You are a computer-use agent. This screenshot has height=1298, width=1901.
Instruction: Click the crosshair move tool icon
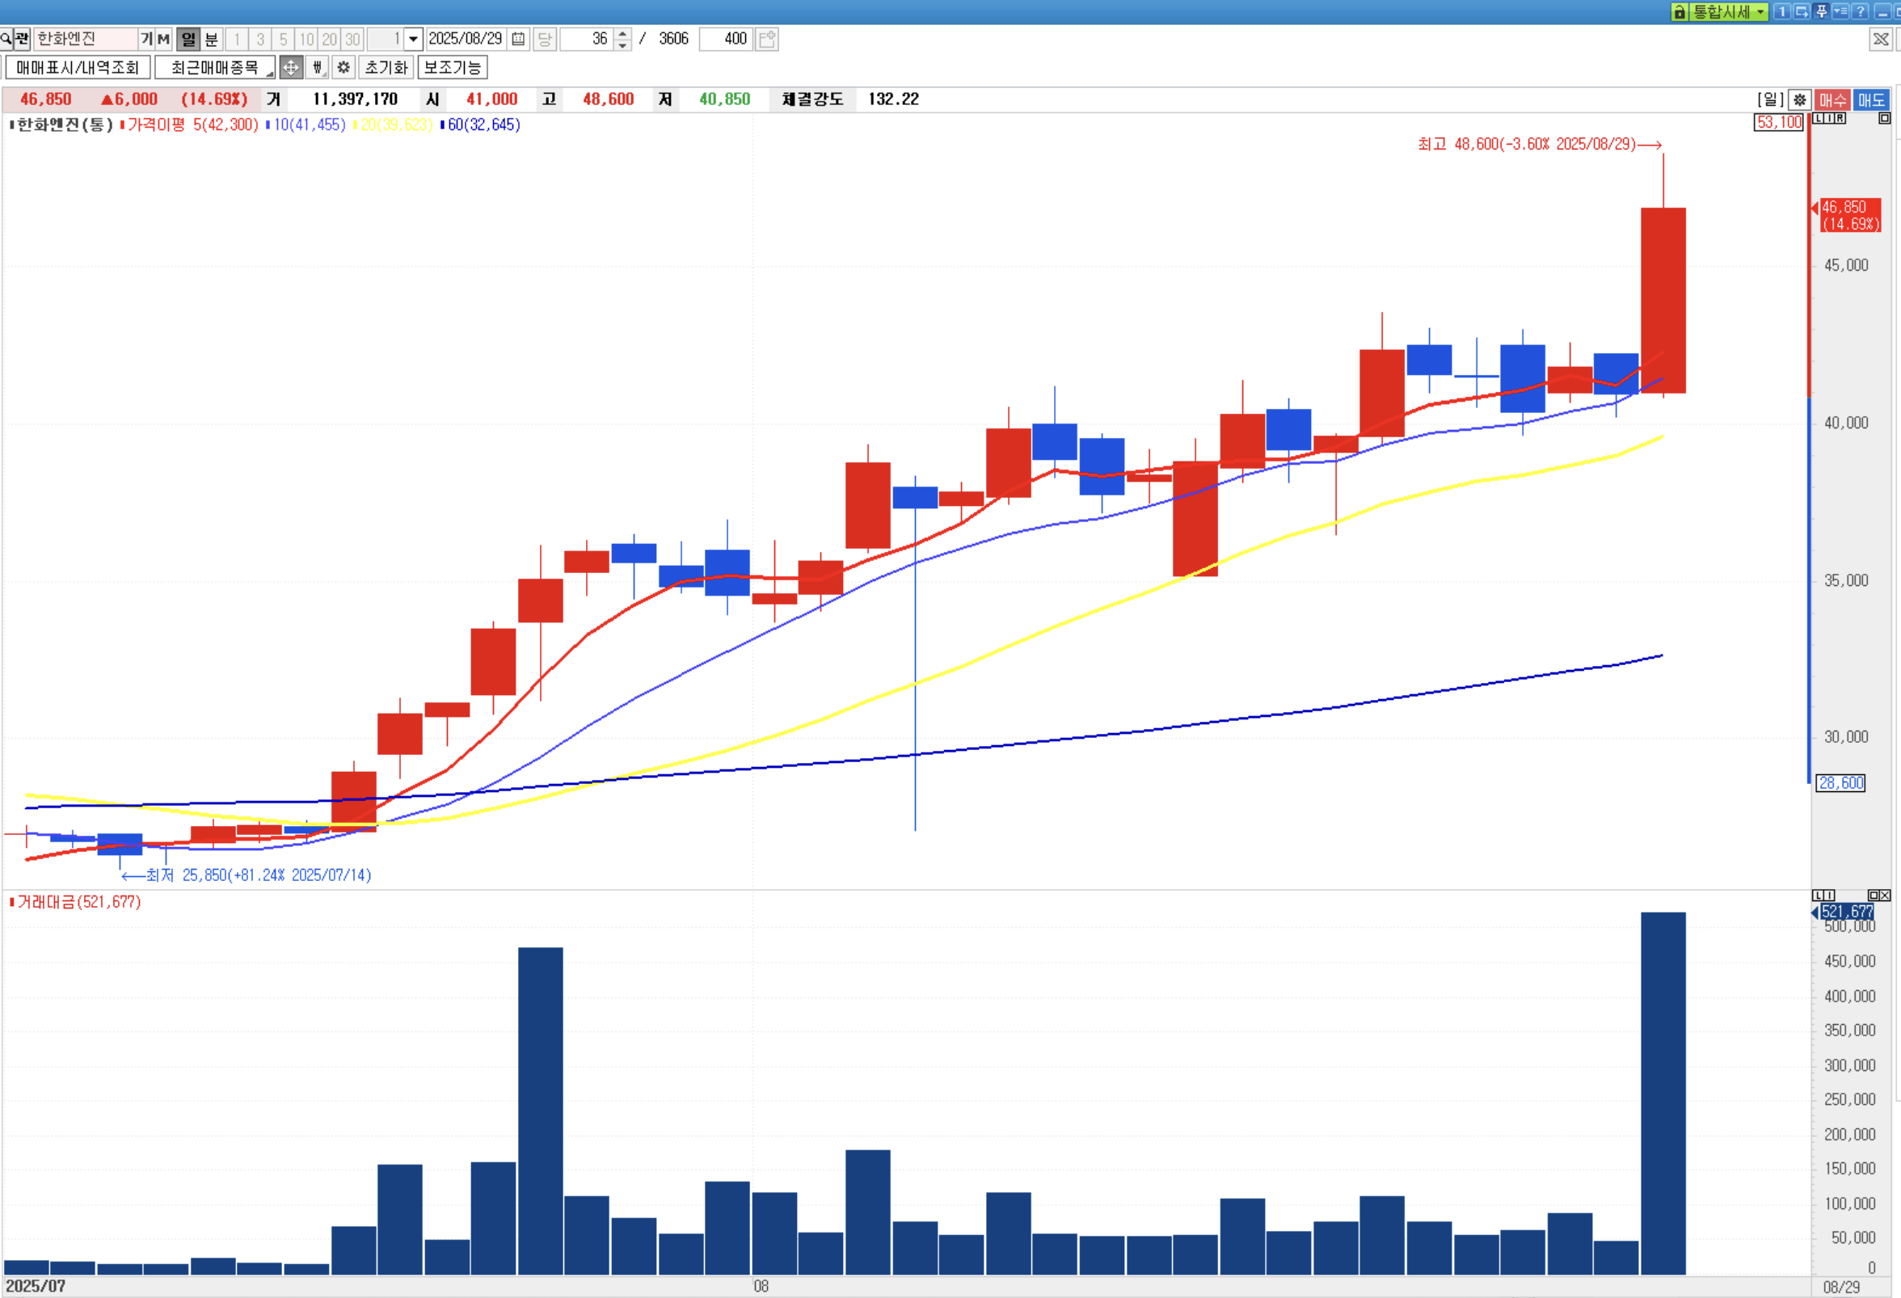pyautogui.click(x=290, y=67)
